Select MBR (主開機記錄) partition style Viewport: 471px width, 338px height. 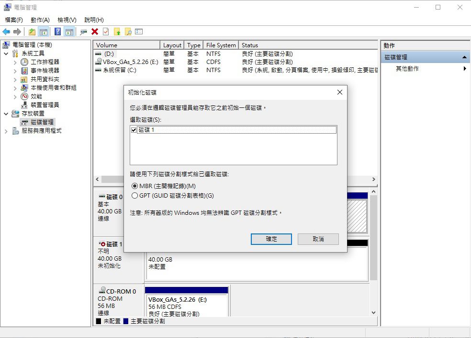tap(135, 186)
